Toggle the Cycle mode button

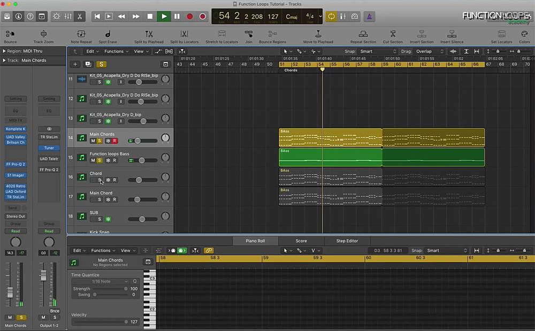pos(332,17)
